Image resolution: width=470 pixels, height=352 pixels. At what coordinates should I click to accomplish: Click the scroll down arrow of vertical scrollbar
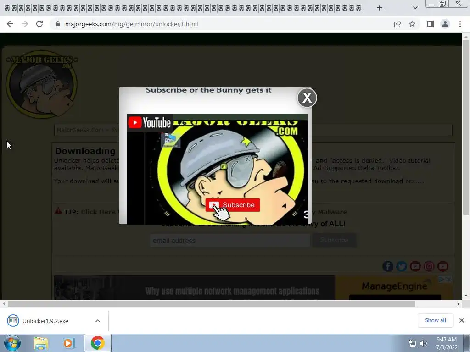coord(466,296)
